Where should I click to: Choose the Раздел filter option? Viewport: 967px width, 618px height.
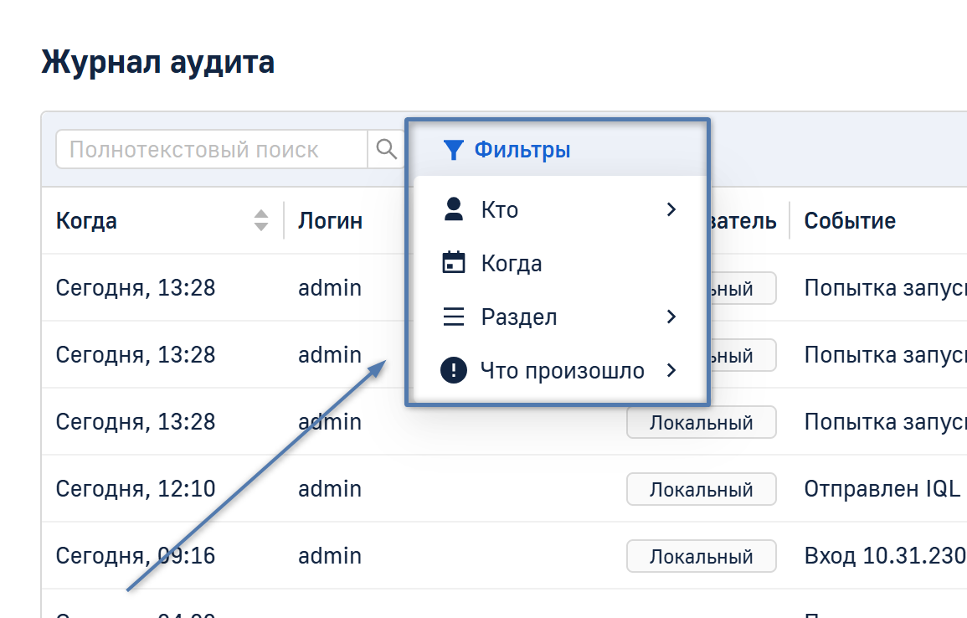pyautogui.click(x=519, y=317)
